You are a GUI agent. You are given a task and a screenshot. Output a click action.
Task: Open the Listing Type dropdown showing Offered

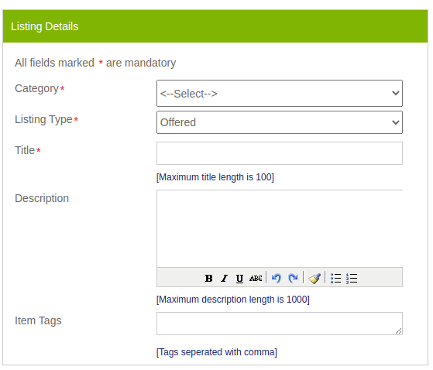(280, 122)
